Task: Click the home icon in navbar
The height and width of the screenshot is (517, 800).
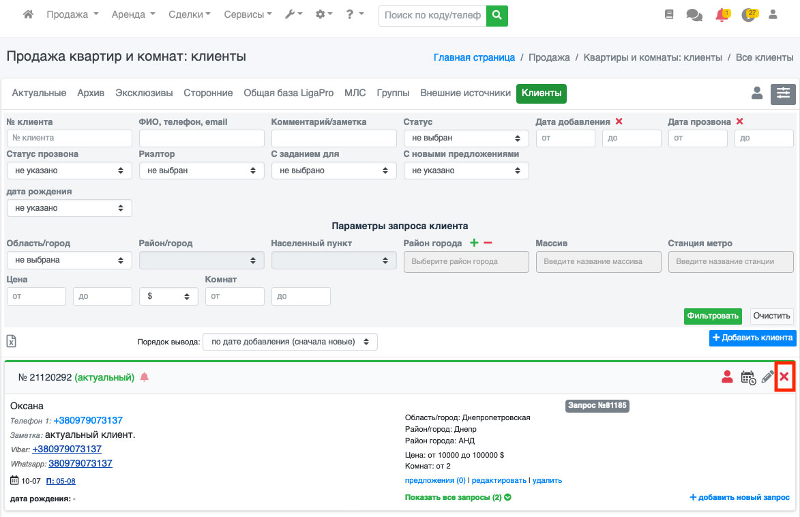Action: click(x=28, y=14)
